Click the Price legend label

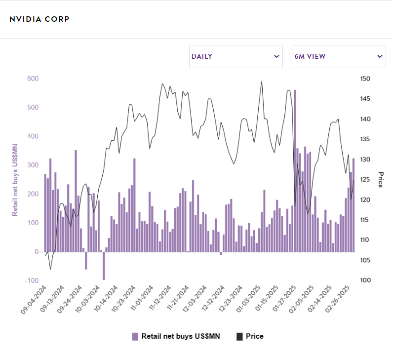click(255, 336)
